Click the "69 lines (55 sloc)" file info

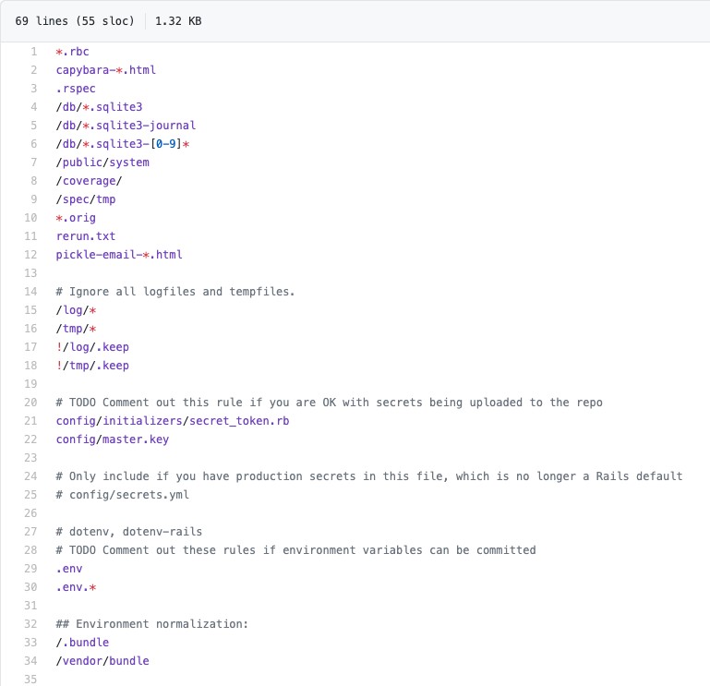click(72, 20)
